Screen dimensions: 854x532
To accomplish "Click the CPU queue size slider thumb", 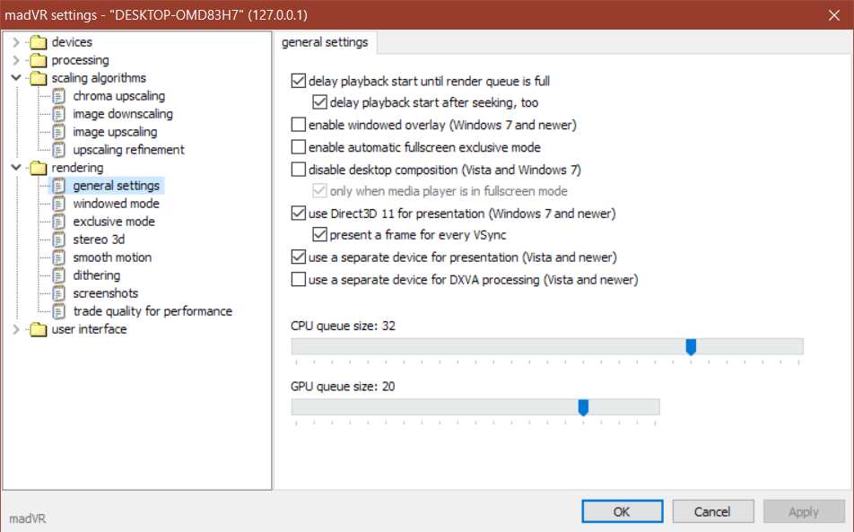I will [691, 347].
